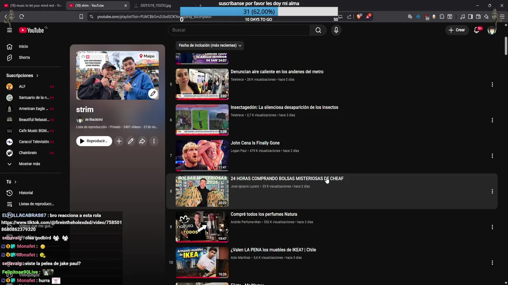
Task: Click the Reproducir play button
Action: tap(94, 141)
